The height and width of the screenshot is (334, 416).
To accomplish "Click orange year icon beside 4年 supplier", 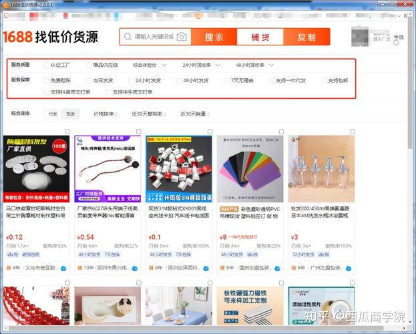I will click(x=9, y=268).
